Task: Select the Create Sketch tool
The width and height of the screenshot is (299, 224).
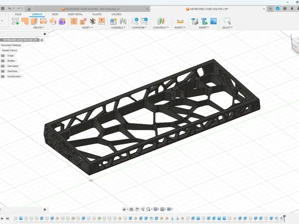Action: point(15,21)
